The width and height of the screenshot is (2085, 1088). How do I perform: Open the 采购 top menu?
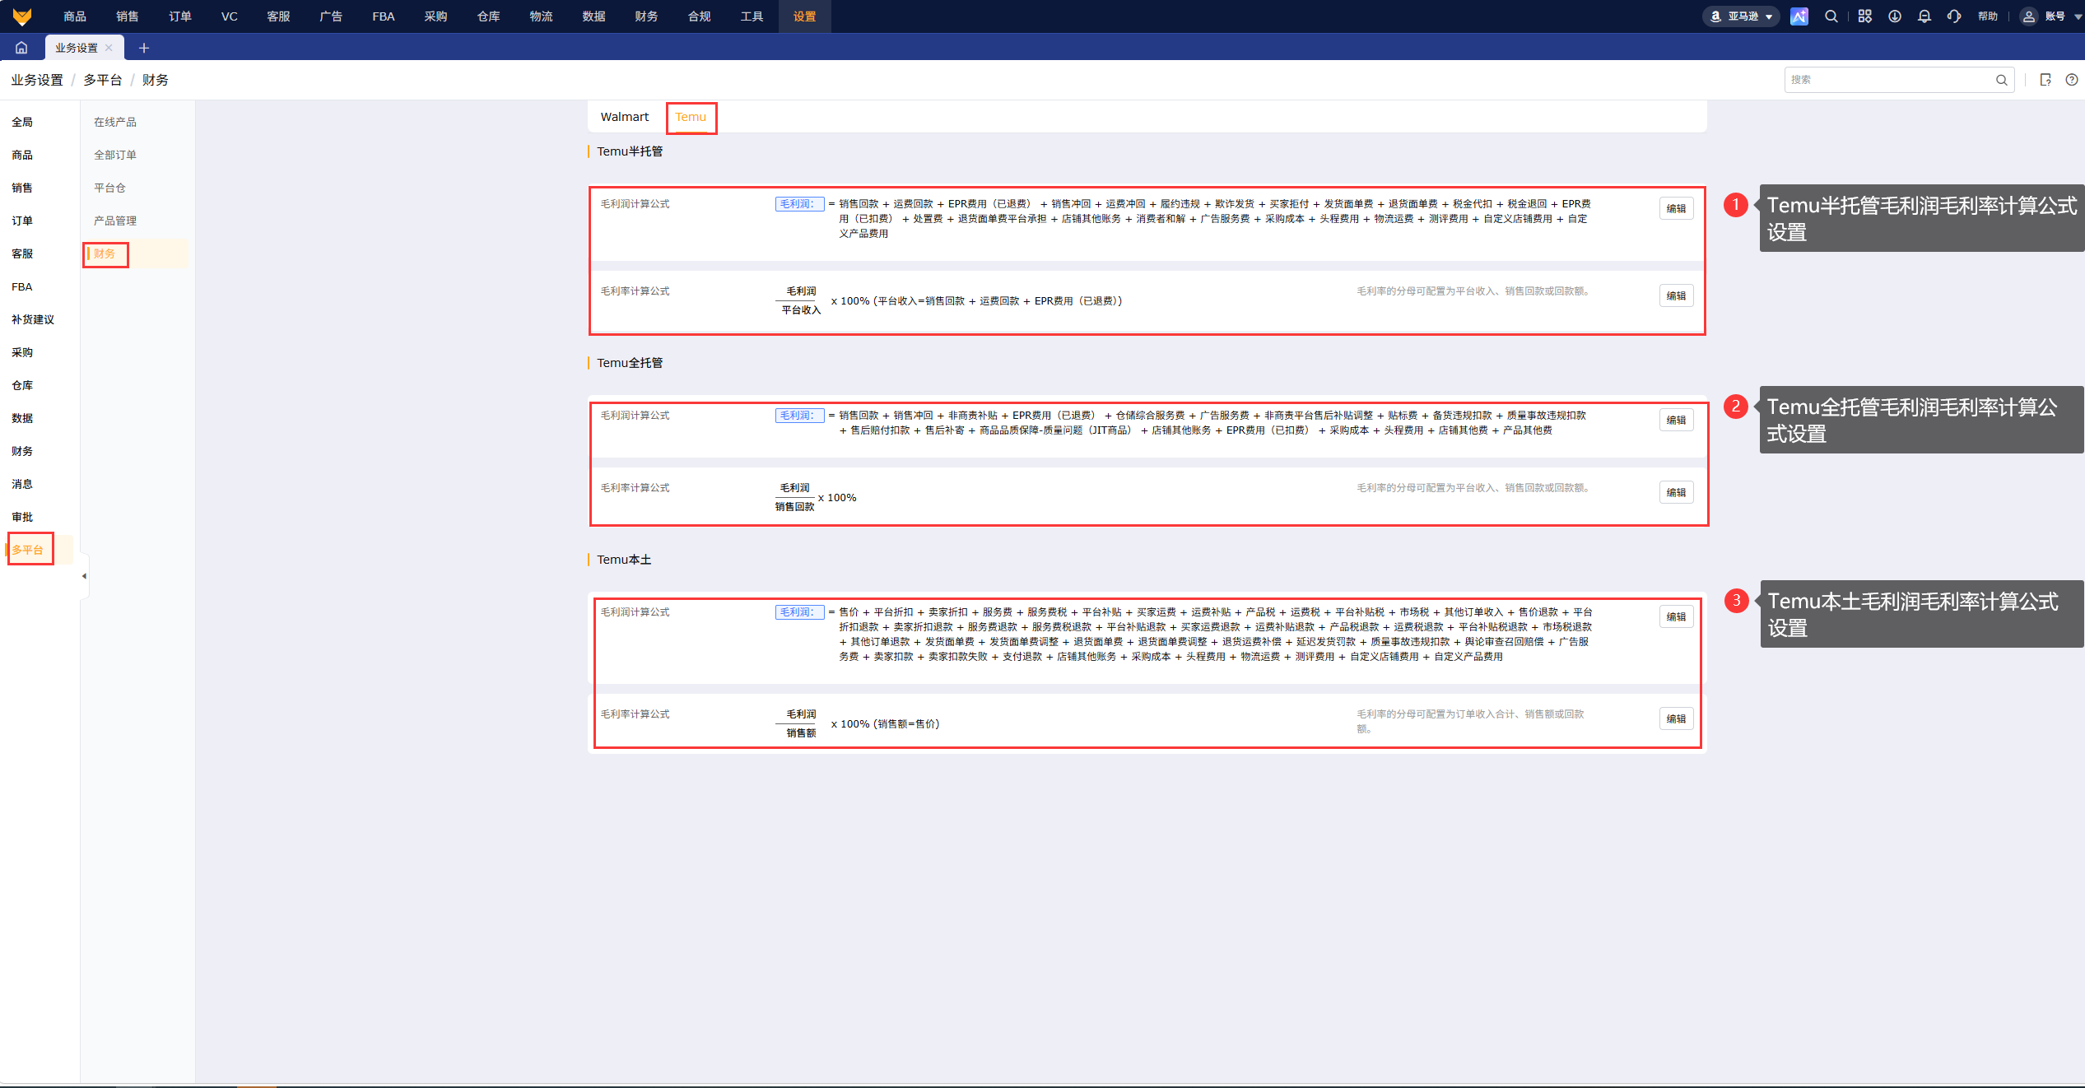coord(436,16)
